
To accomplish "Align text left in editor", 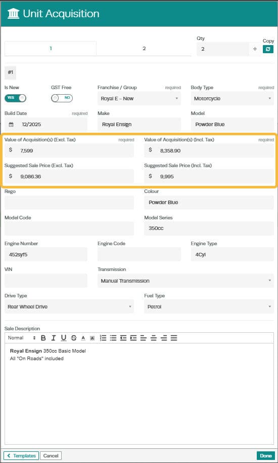I will click(144, 338).
